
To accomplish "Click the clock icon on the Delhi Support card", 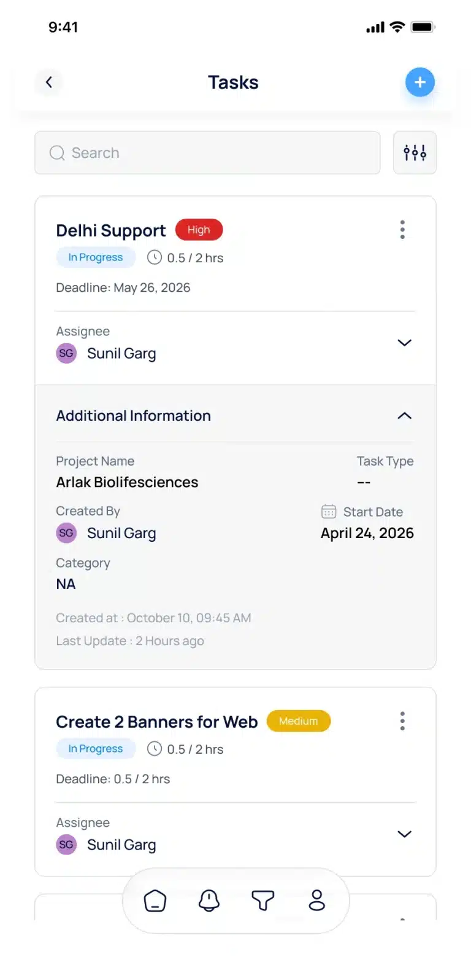I will [155, 257].
